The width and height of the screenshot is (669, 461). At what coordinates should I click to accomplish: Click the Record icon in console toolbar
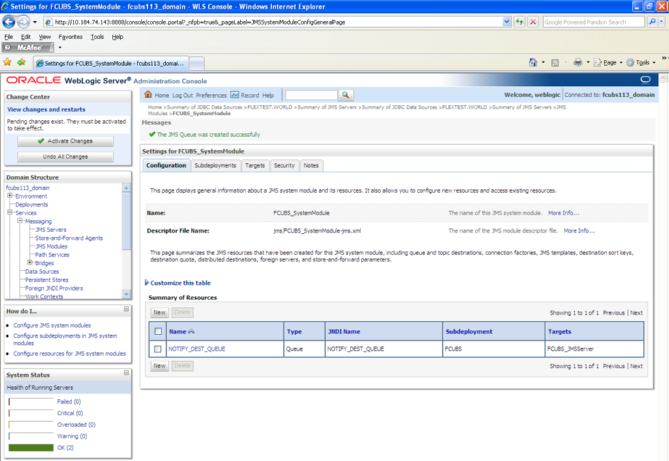click(235, 95)
